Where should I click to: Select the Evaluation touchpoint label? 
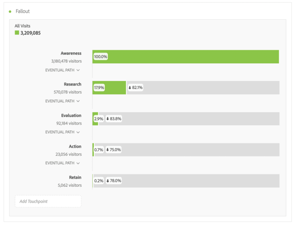(x=71, y=115)
